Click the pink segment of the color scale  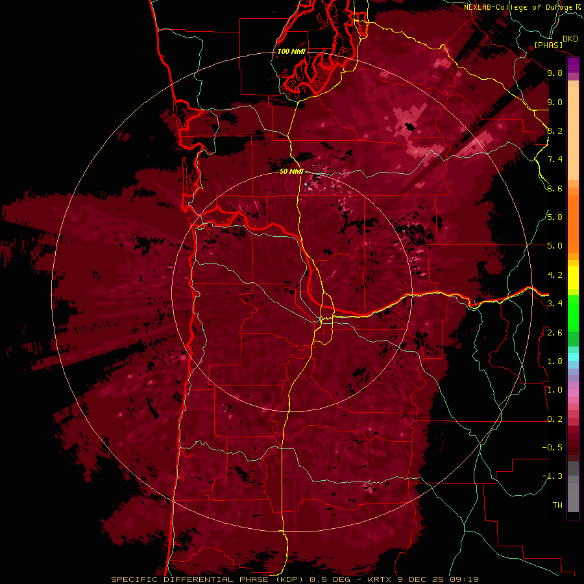pos(573,393)
